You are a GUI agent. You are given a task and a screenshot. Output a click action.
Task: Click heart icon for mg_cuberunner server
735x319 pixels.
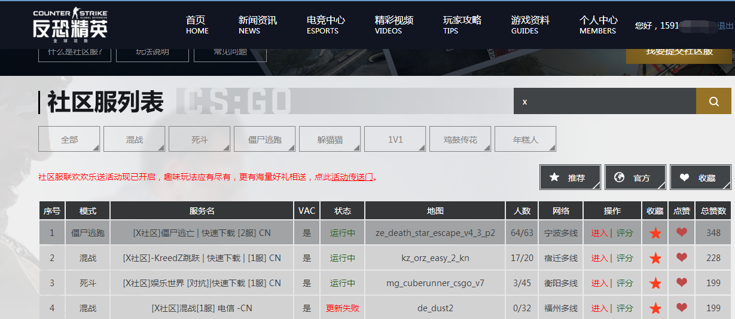click(x=681, y=283)
